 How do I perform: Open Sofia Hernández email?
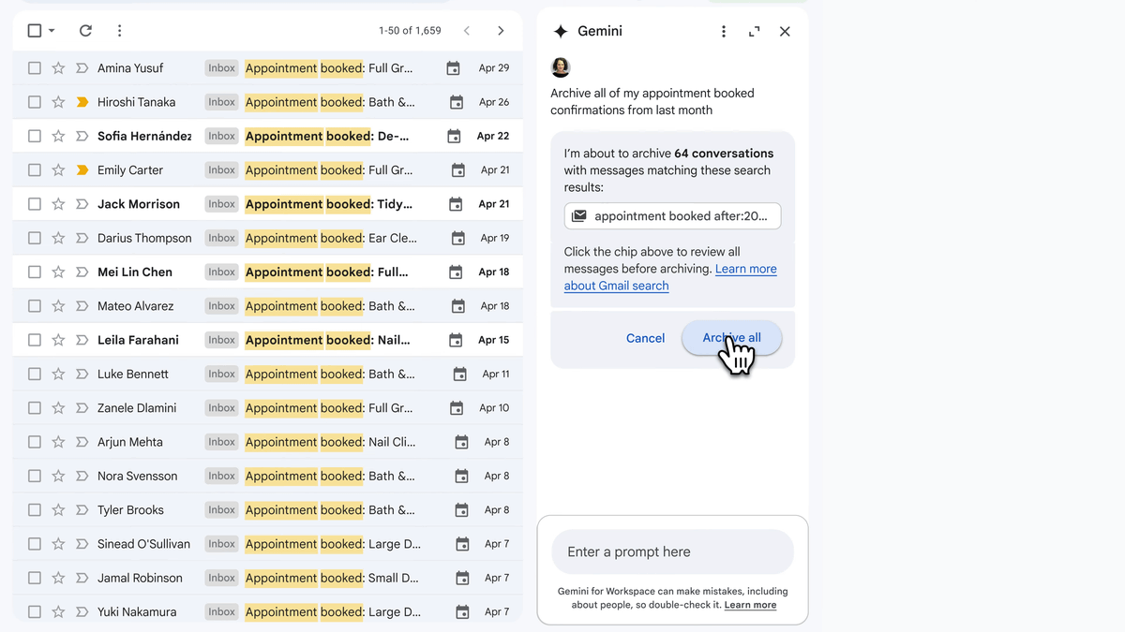[267, 136]
